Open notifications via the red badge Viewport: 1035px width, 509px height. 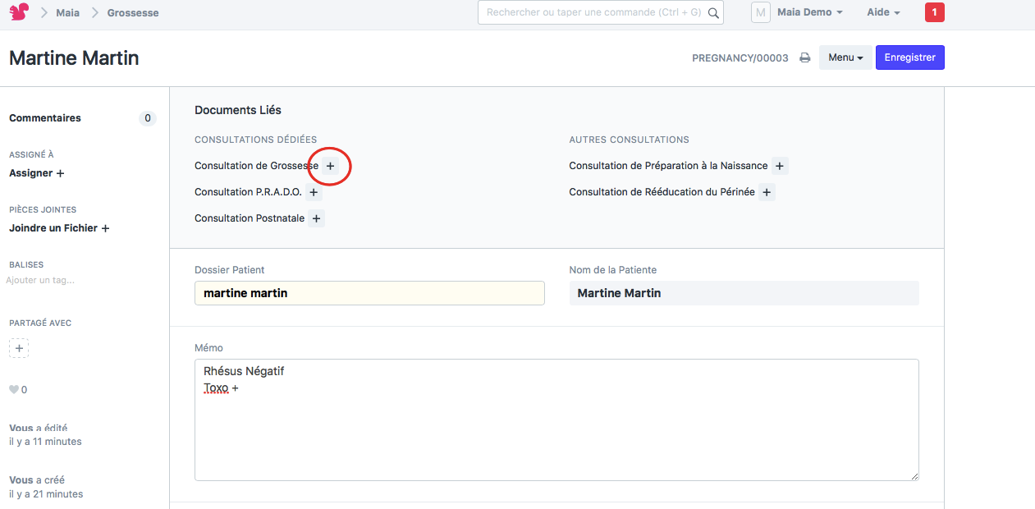[934, 13]
